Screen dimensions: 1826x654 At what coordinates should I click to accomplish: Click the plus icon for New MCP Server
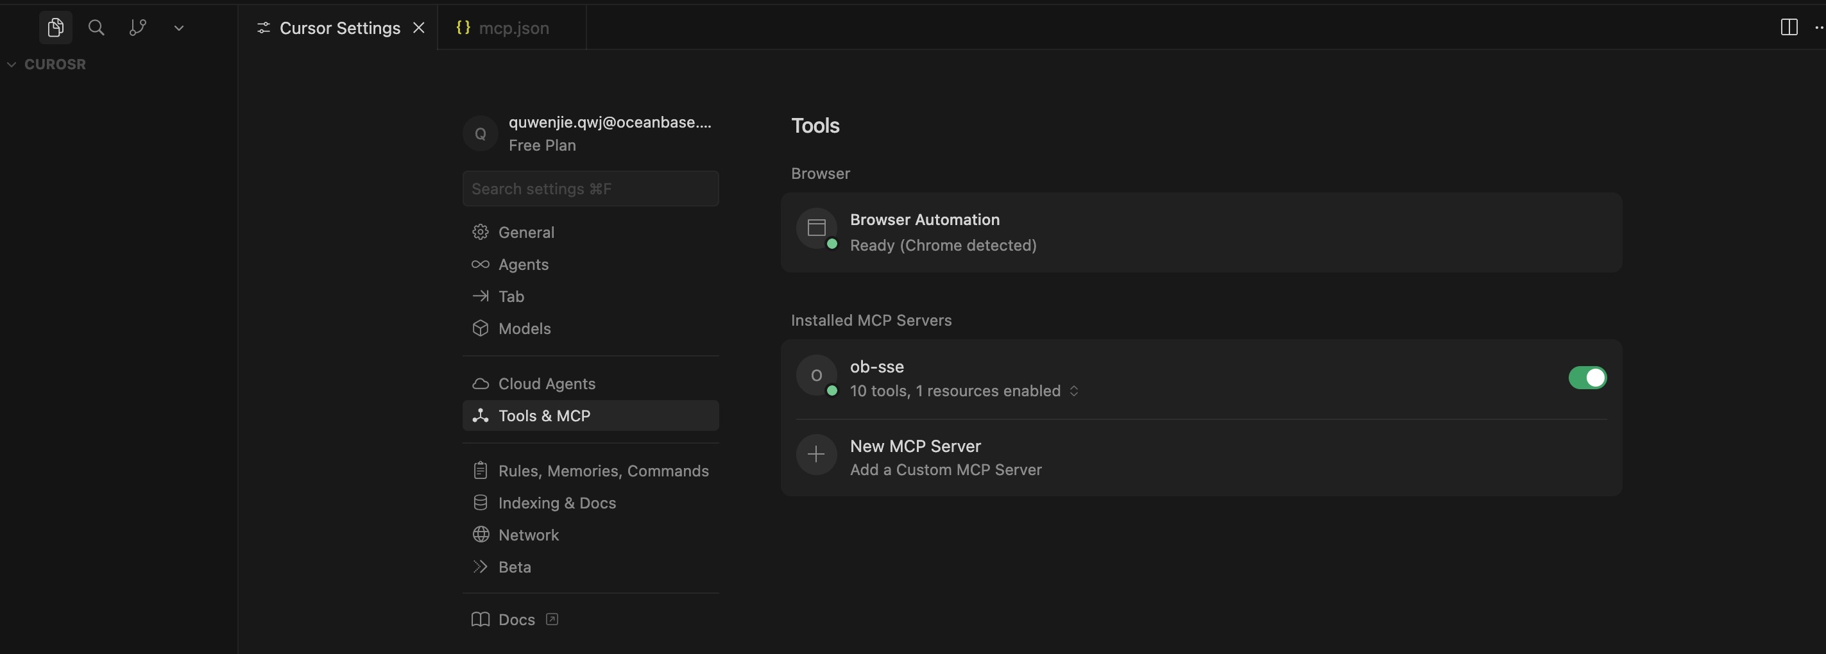tap(816, 454)
